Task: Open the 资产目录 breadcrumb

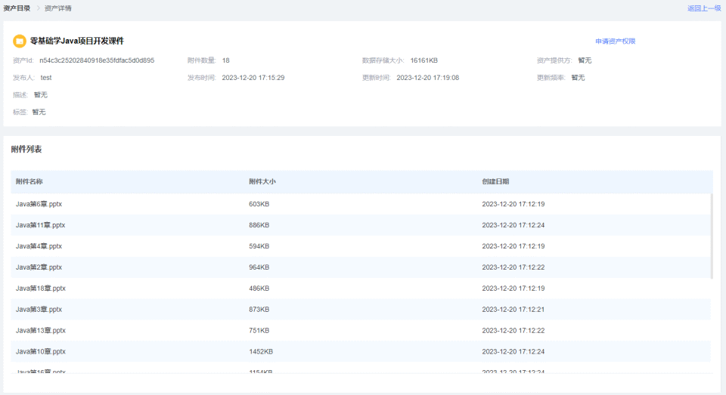Action: tap(17, 8)
